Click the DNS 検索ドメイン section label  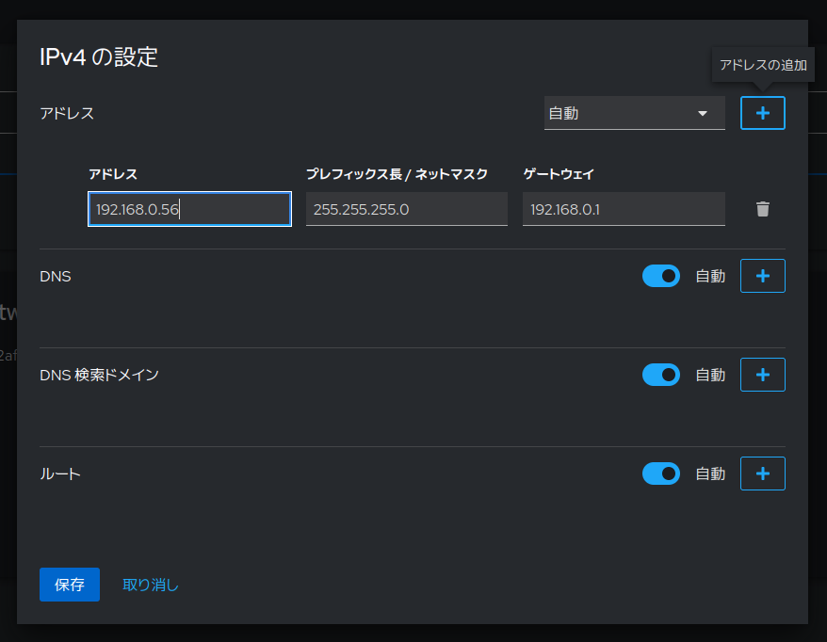(x=99, y=375)
